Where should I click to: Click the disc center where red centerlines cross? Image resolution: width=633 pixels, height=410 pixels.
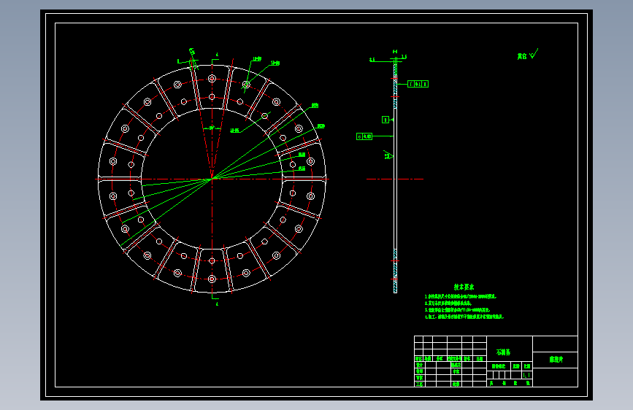(x=212, y=179)
